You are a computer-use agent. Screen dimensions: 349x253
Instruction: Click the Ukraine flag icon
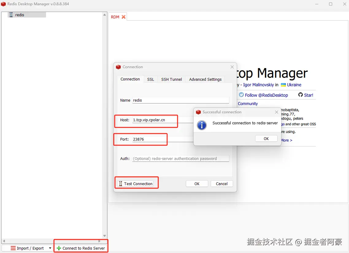coord(283,85)
